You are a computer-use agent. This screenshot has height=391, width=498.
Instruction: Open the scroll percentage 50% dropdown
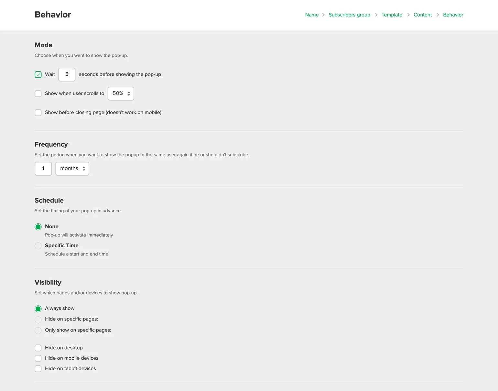click(x=121, y=94)
